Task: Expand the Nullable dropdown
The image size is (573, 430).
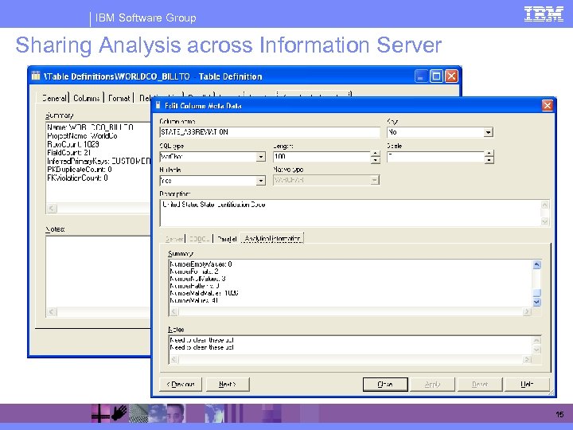Action: (x=260, y=181)
